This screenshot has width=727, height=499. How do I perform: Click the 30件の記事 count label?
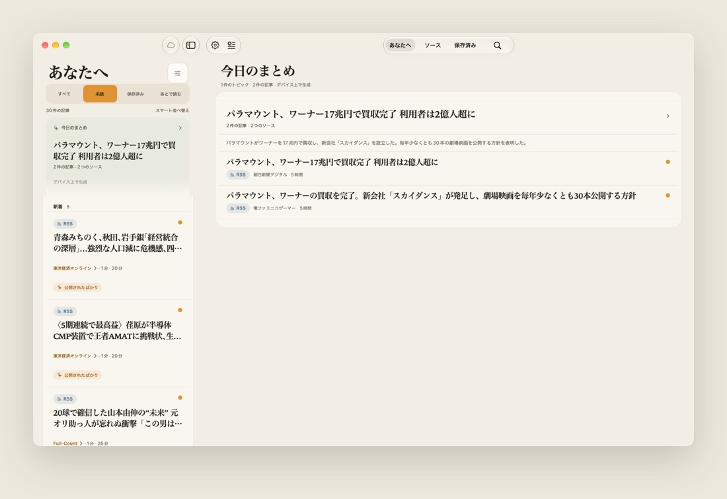(57, 110)
